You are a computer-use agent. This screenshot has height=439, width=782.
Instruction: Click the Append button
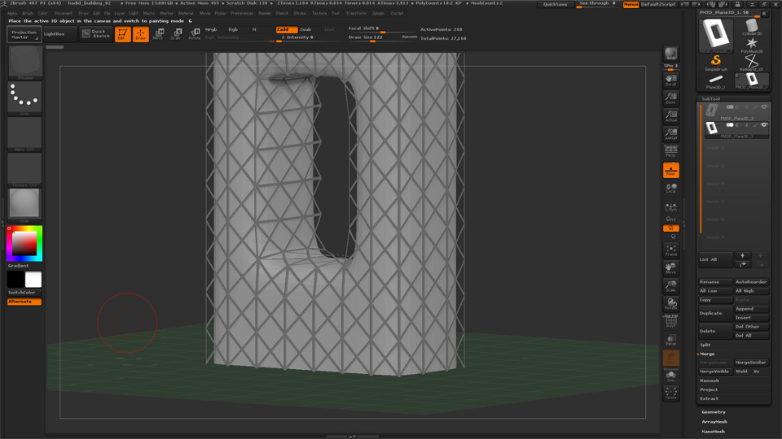click(752, 309)
